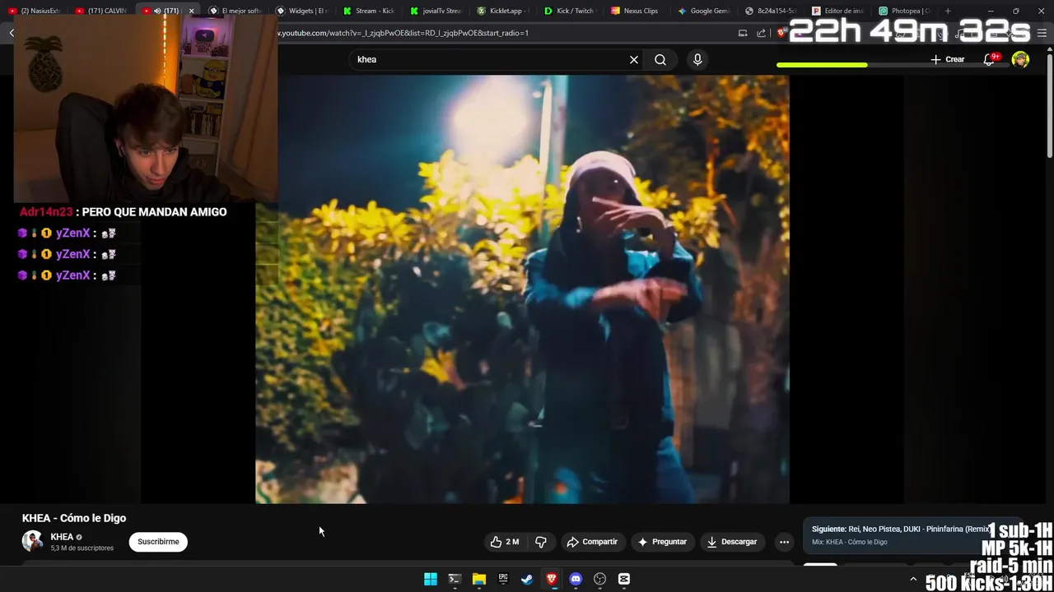Switch to the Kicklet.app tab
This screenshot has height=592, width=1054.
502,11
